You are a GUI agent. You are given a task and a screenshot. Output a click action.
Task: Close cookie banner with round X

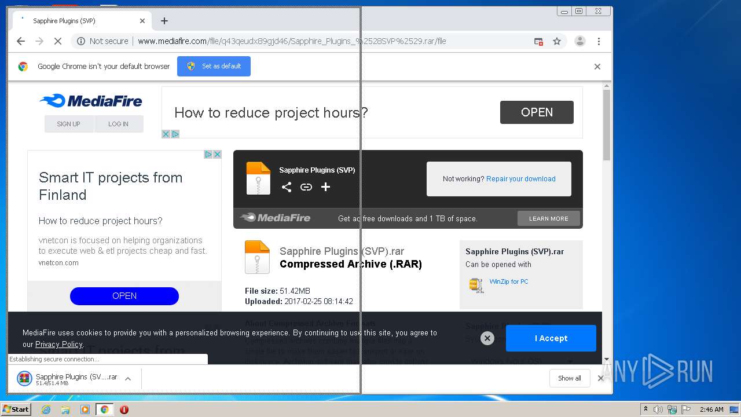click(x=487, y=338)
